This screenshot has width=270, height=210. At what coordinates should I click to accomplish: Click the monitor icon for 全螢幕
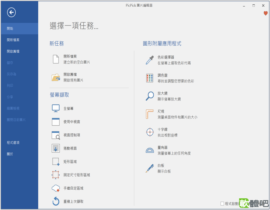[x=56, y=108]
